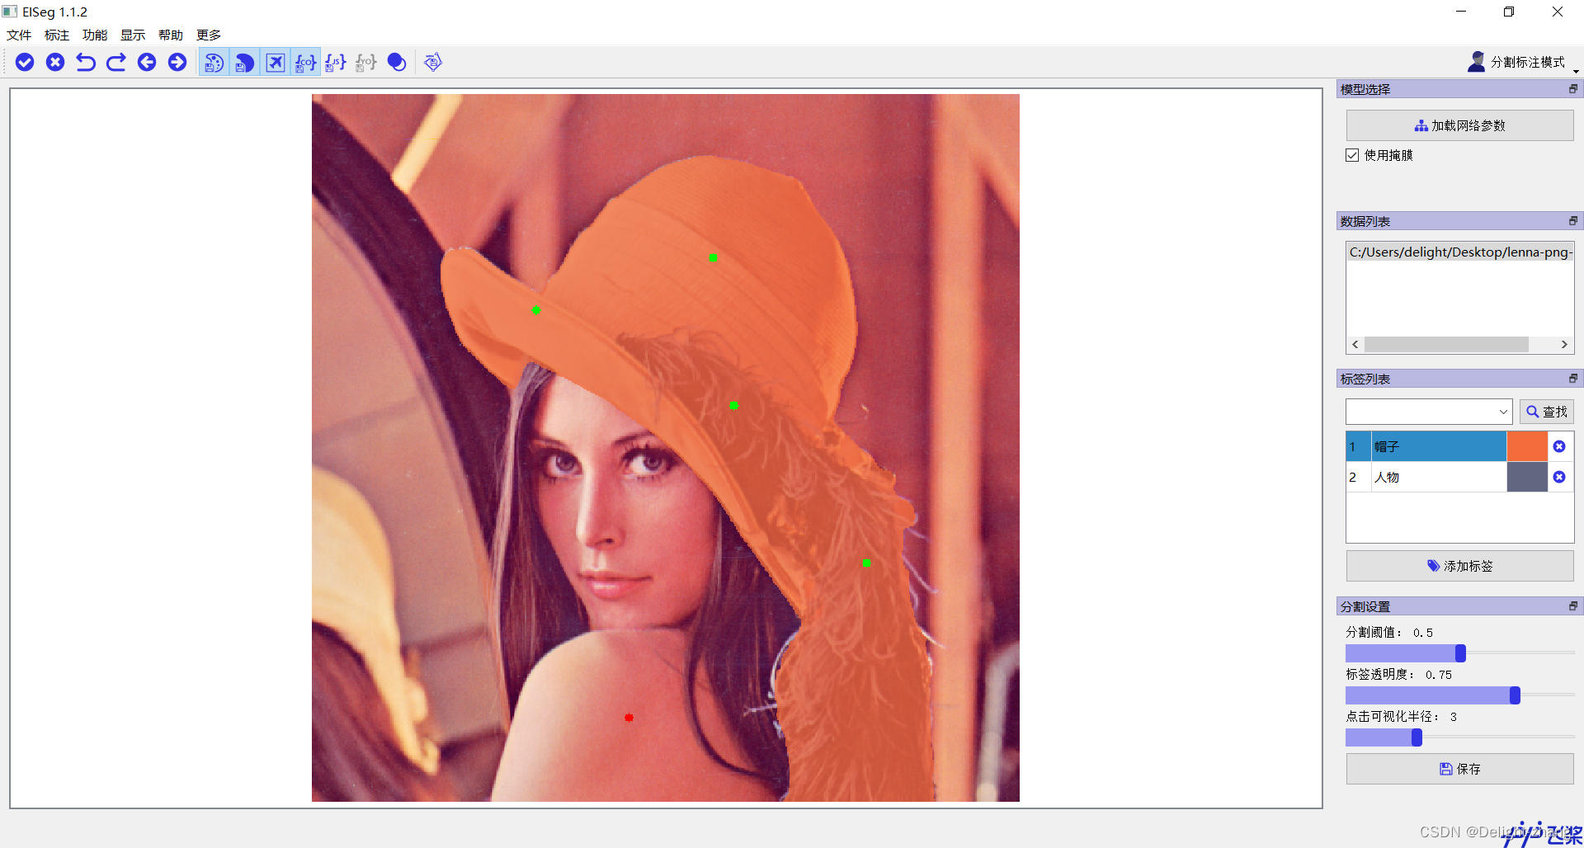Viewport: 1584px width, 848px height.
Task: Click the polygon auto-save icon in toolbar
Action: (433, 62)
